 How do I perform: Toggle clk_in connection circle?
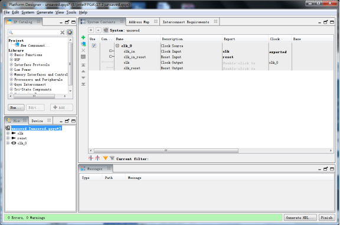[111, 51]
